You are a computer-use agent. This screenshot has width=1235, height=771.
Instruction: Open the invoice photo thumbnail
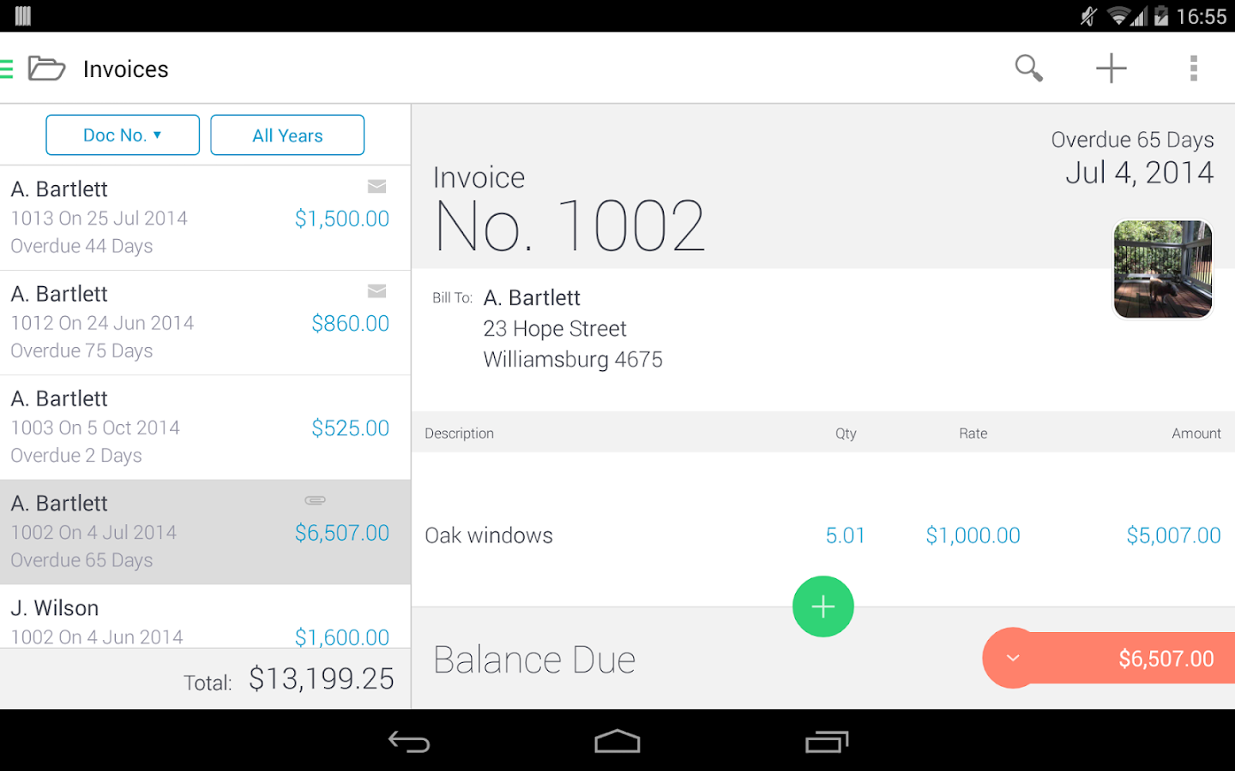1162,268
